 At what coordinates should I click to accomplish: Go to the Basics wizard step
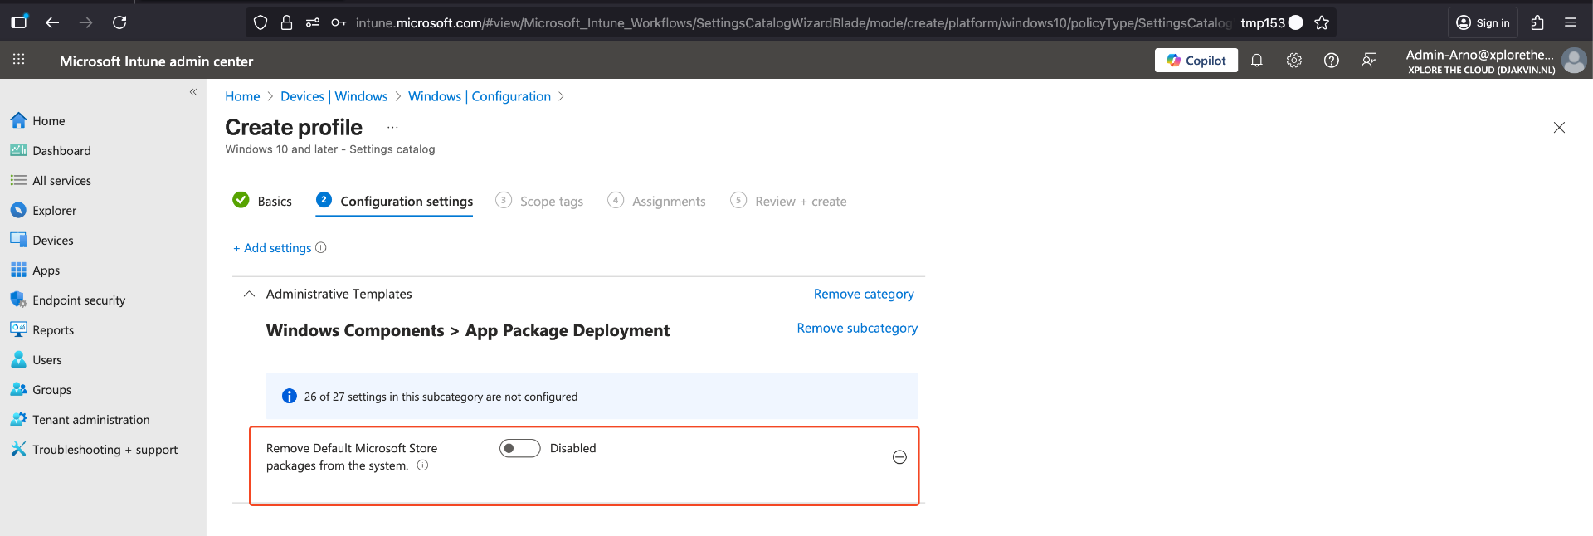pyautogui.click(x=262, y=201)
